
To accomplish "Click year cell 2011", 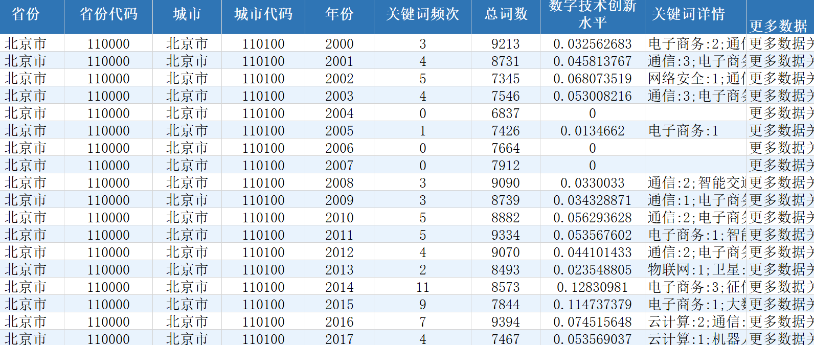I will point(340,235).
